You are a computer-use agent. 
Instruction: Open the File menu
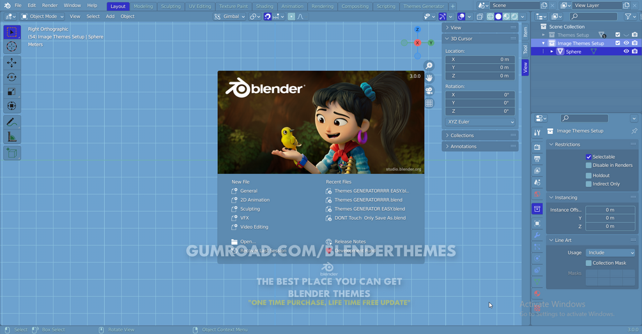(x=18, y=6)
